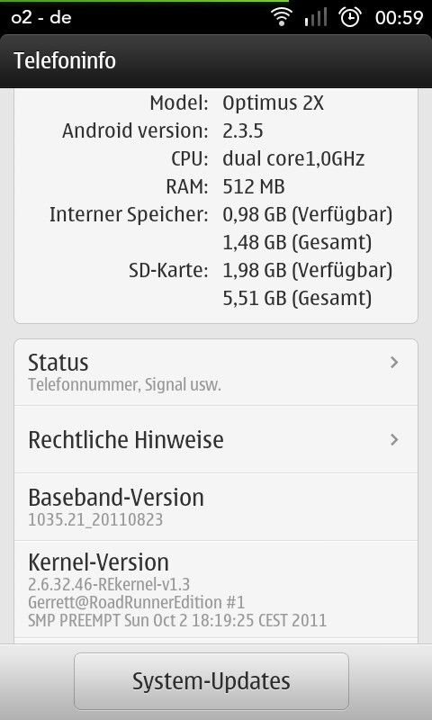The width and height of the screenshot is (432, 720).
Task: Tap SD-Karte 5,51 GB total value
Action: coord(297,299)
